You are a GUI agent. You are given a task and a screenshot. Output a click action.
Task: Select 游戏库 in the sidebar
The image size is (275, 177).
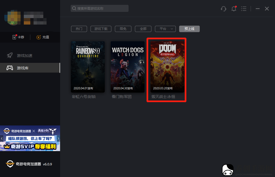(x=30, y=68)
